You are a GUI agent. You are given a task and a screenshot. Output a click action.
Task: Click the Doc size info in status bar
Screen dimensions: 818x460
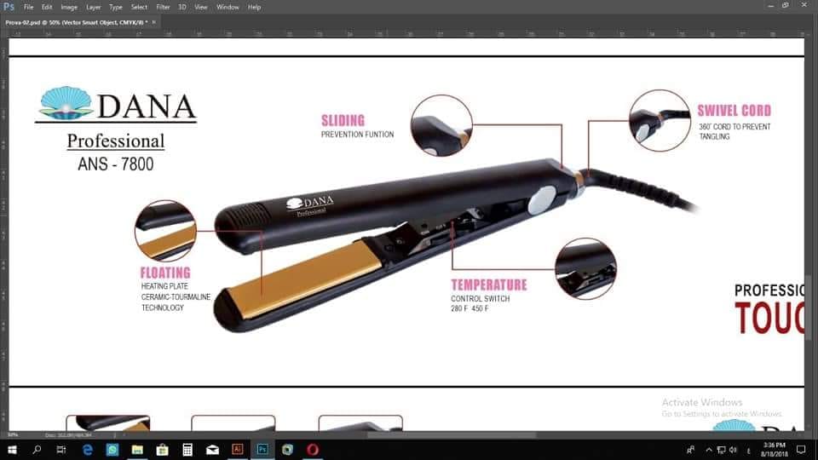click(68, 434)
